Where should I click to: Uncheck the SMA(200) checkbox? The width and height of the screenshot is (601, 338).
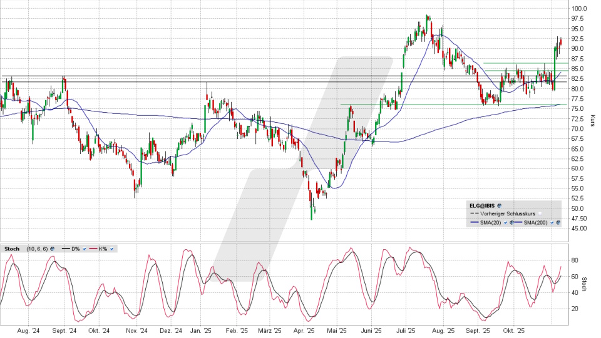coord(551,222)
